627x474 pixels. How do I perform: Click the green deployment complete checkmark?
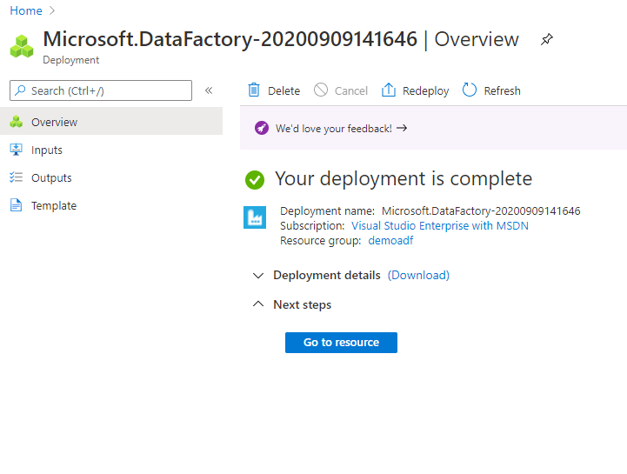[255, 179]
